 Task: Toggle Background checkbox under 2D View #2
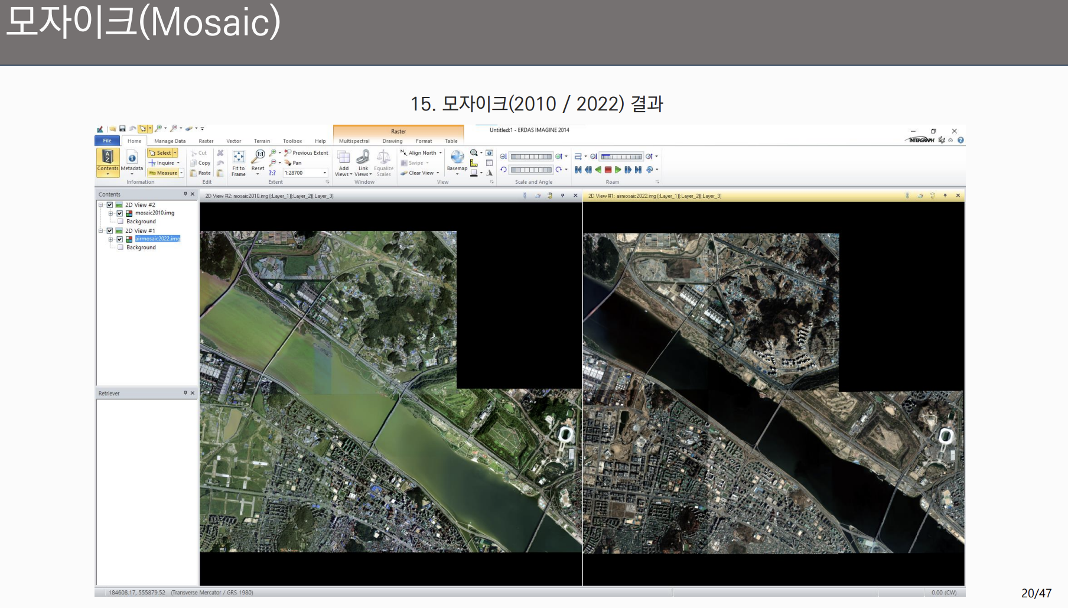pos(121,222)
